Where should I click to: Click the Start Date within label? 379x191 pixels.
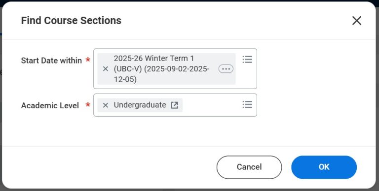[x=51, y=61]
